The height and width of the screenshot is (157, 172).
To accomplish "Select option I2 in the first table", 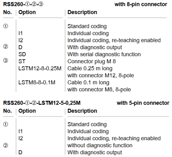I will point(21,40).
